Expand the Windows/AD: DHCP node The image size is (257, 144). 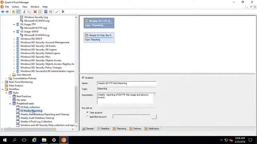[x=14, y=39]
